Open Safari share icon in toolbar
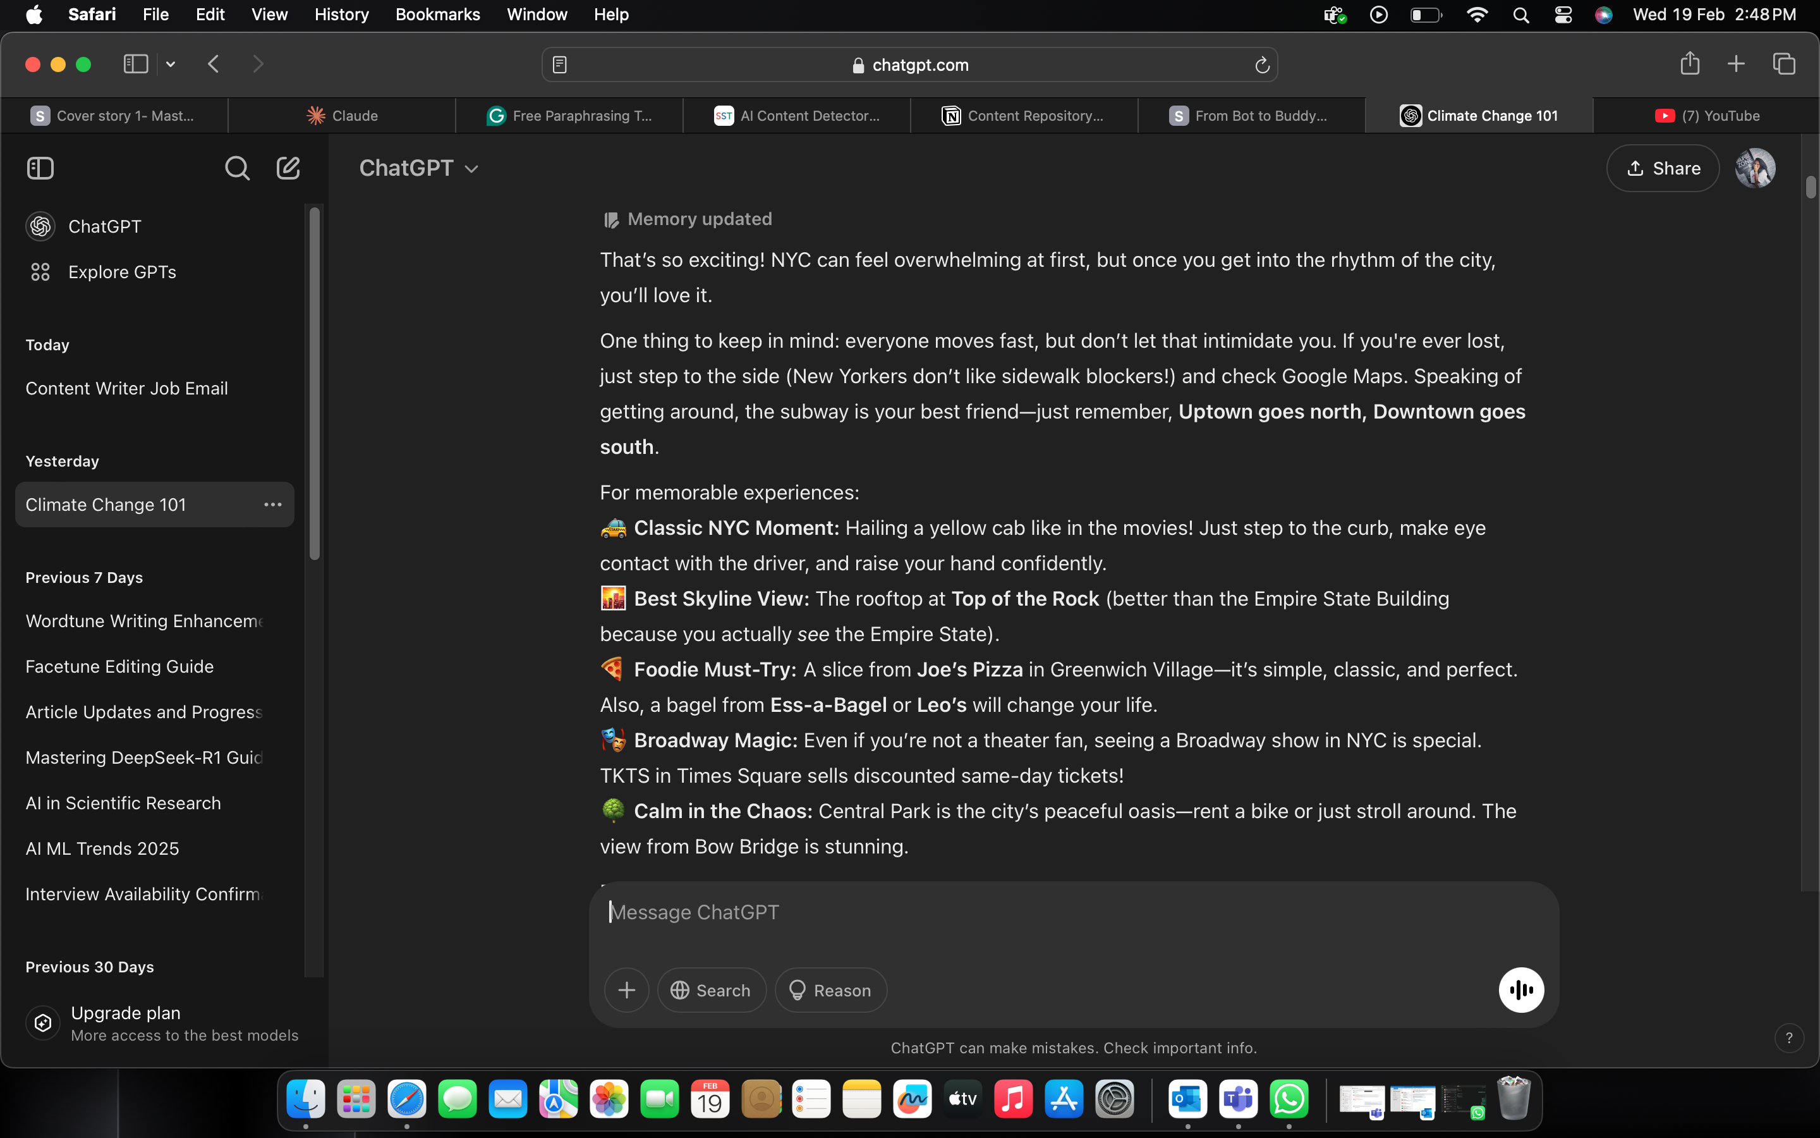The image size is (1820, 1138). pyautogui.click(x=1689, y=64)
